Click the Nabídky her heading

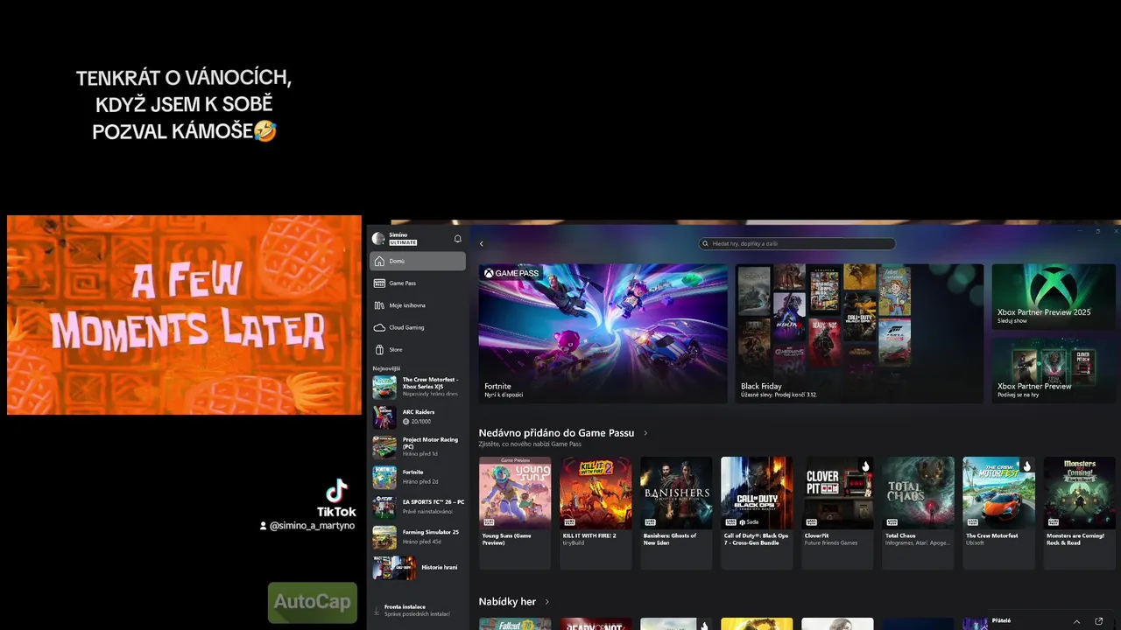(x=507, y=602)
